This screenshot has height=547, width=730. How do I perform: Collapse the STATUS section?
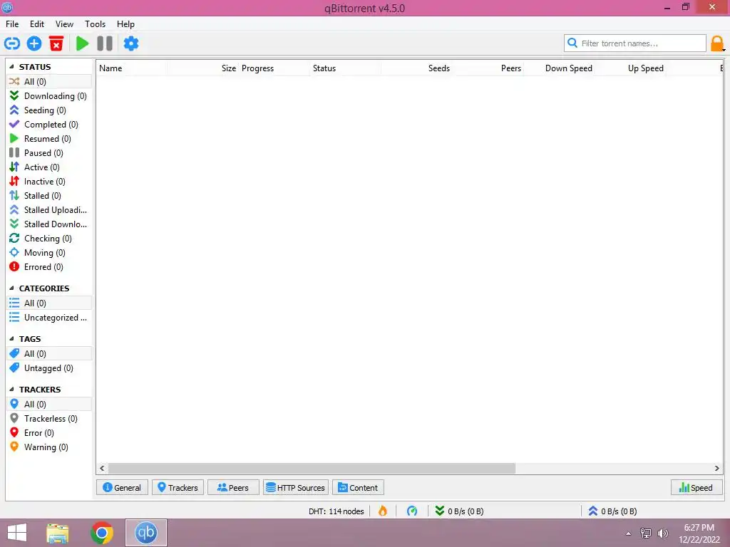pos(11,66)
